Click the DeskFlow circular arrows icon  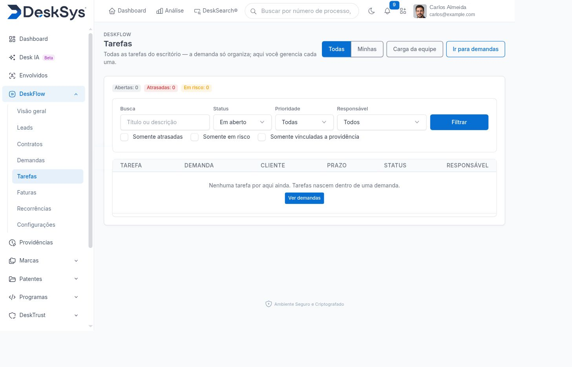click(12, 94)
